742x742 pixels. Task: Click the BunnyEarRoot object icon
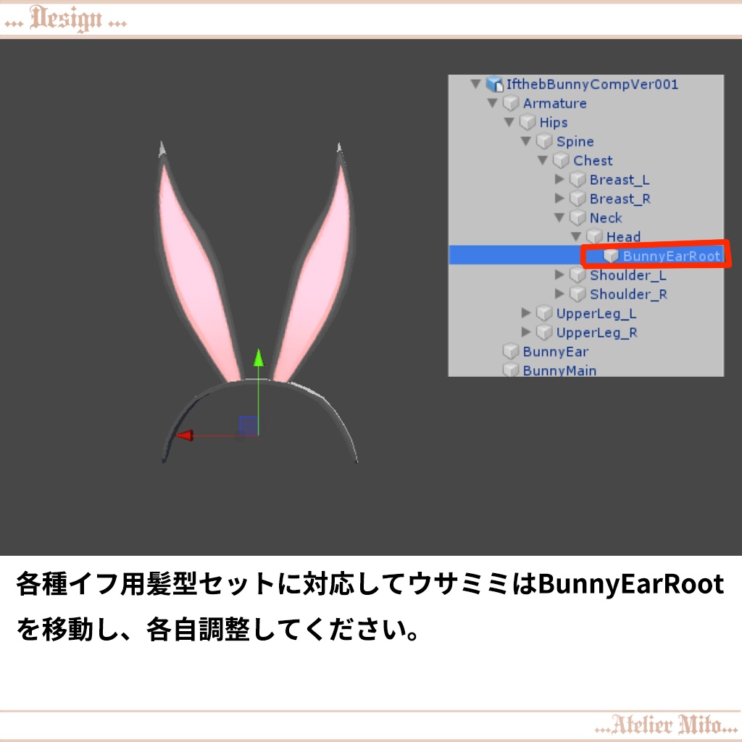(611, 256)
